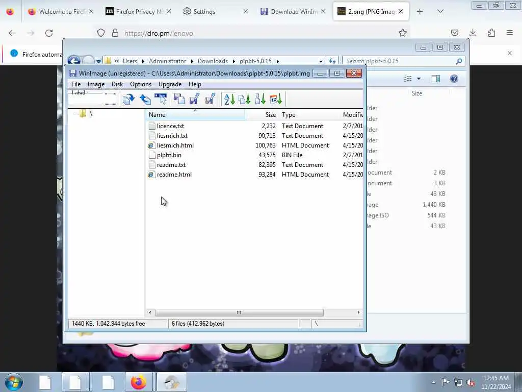Click the scrollbar right arrow in WinImage

pyautogui.click(x=358, y=312)
